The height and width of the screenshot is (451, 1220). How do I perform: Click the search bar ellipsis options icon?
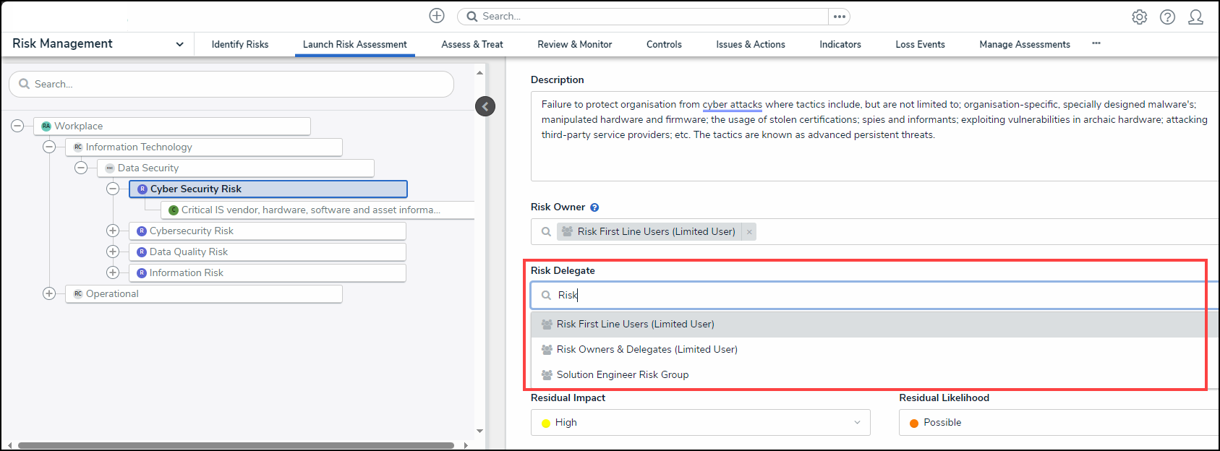tap(839, 17)
